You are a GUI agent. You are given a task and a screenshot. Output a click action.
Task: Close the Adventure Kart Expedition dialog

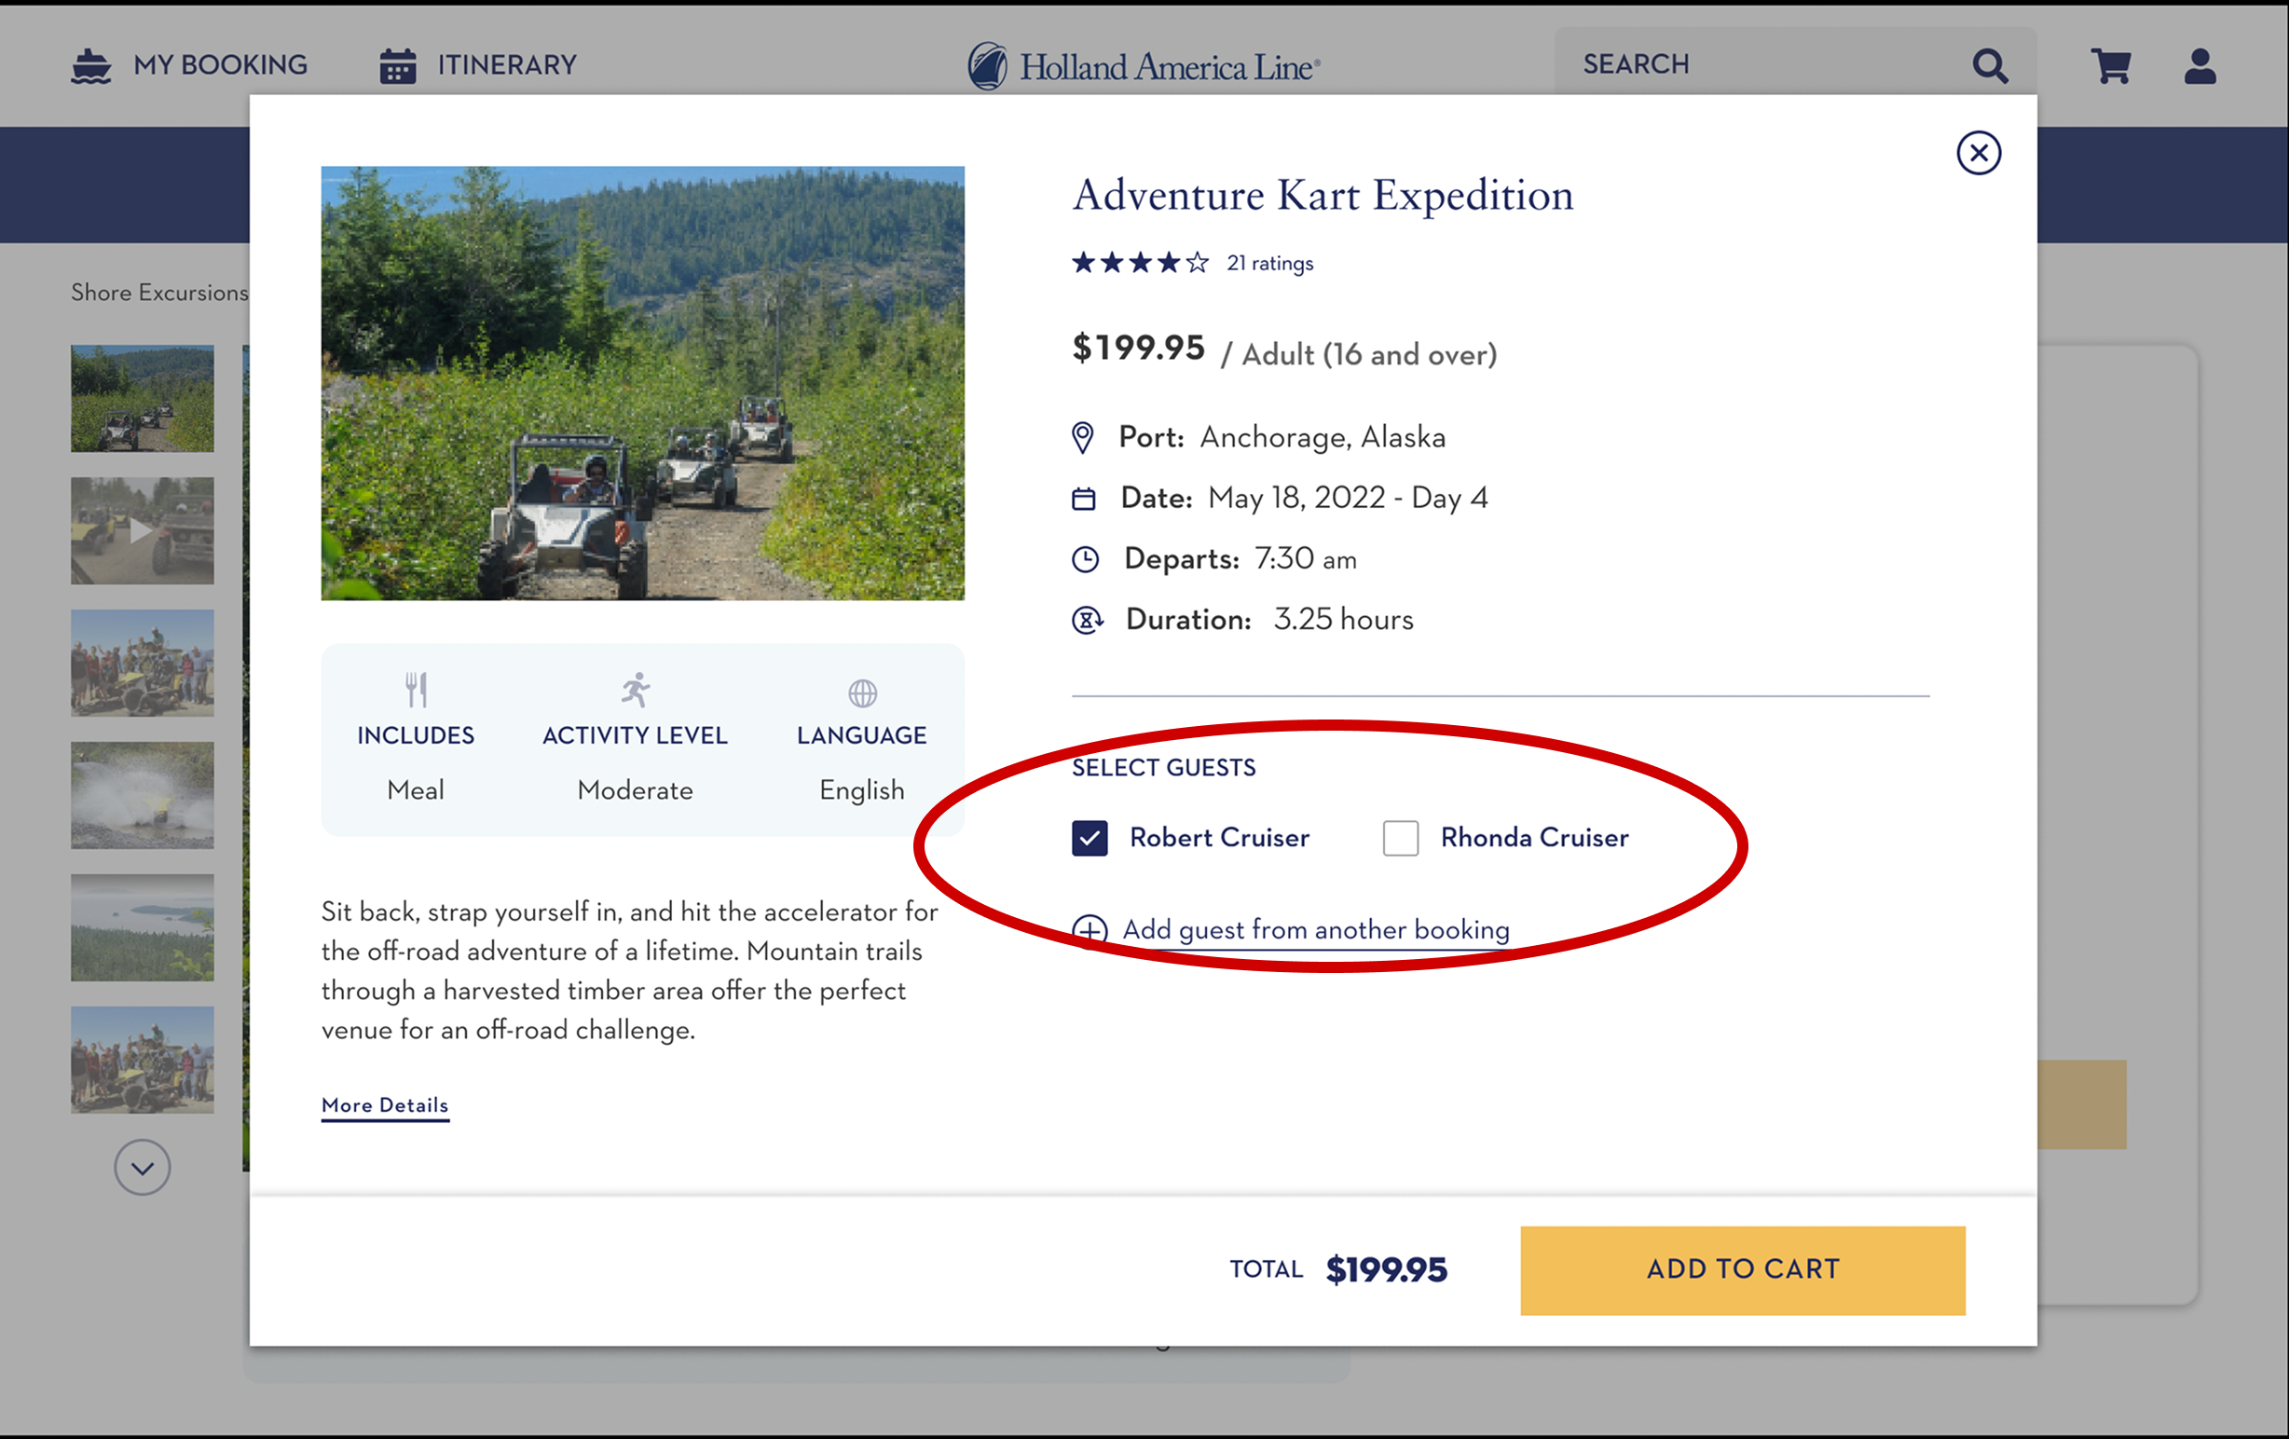1978,153
